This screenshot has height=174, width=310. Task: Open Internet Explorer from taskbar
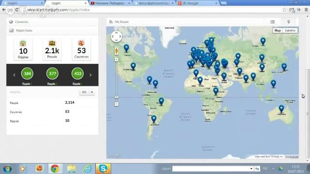pos(87,169)
